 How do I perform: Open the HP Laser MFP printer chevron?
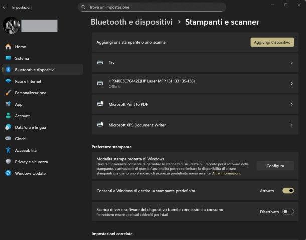pyautogui.click(x=291, y=83)
